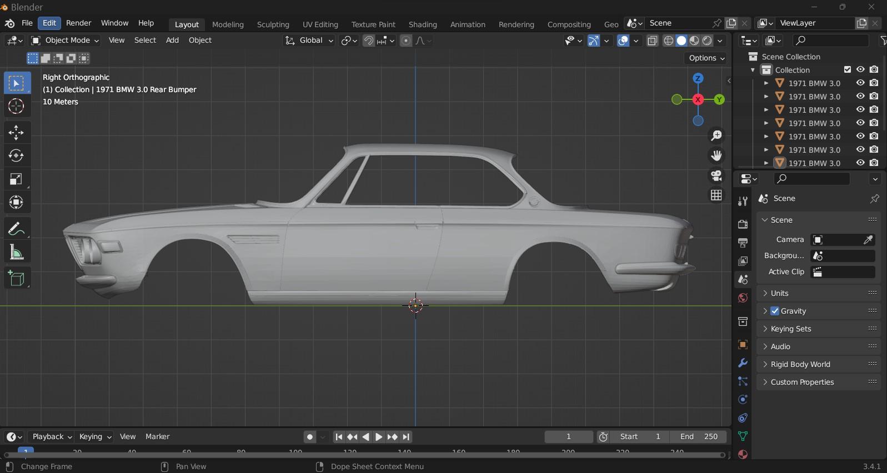Expand the Custom Properties panel
Image resolution: width=887 pixels, height=473 pixels.
[819, 382]
